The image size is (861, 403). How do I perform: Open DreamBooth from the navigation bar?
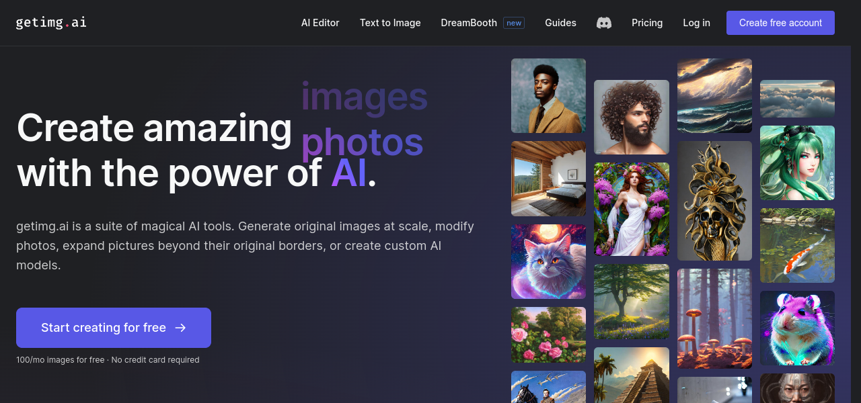(x=469, y=23)
